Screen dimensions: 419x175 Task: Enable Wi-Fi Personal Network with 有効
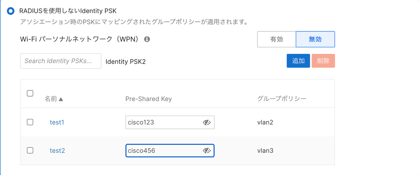pyautogui.click(x=276, y=39)
